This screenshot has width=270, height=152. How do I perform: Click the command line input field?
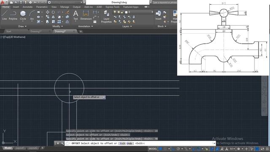(x=140, y=144)
